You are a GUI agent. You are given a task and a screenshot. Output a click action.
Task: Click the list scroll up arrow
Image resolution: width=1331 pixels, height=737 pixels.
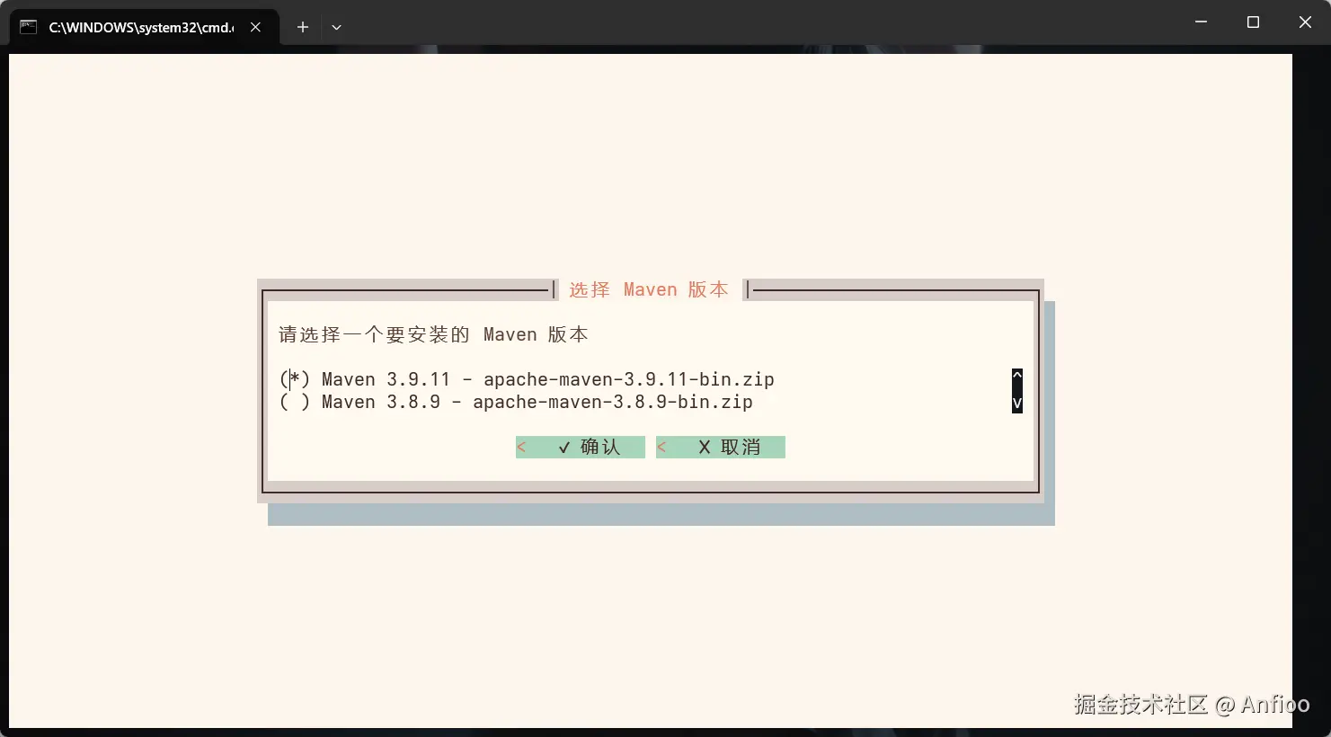[1017, 375]
